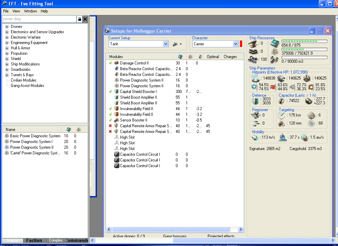Activate first Capital Remote Armor Repair red X
Viewport: 338px width, 246px height.
point(110,126)
